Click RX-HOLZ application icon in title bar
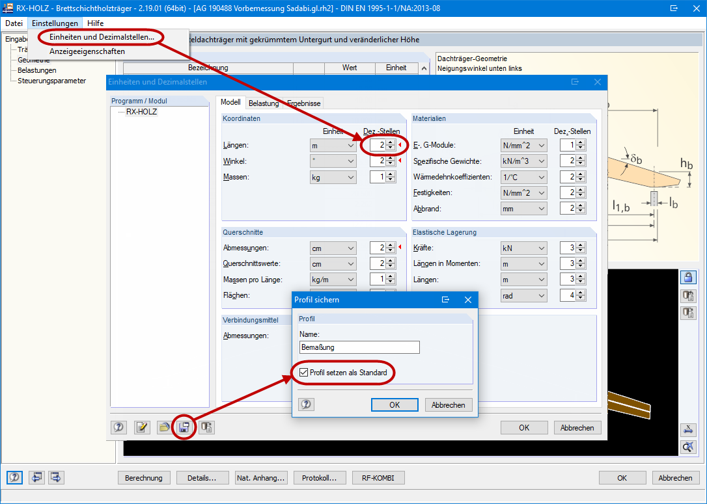707x504 pixels. click(x=8, y=8)
